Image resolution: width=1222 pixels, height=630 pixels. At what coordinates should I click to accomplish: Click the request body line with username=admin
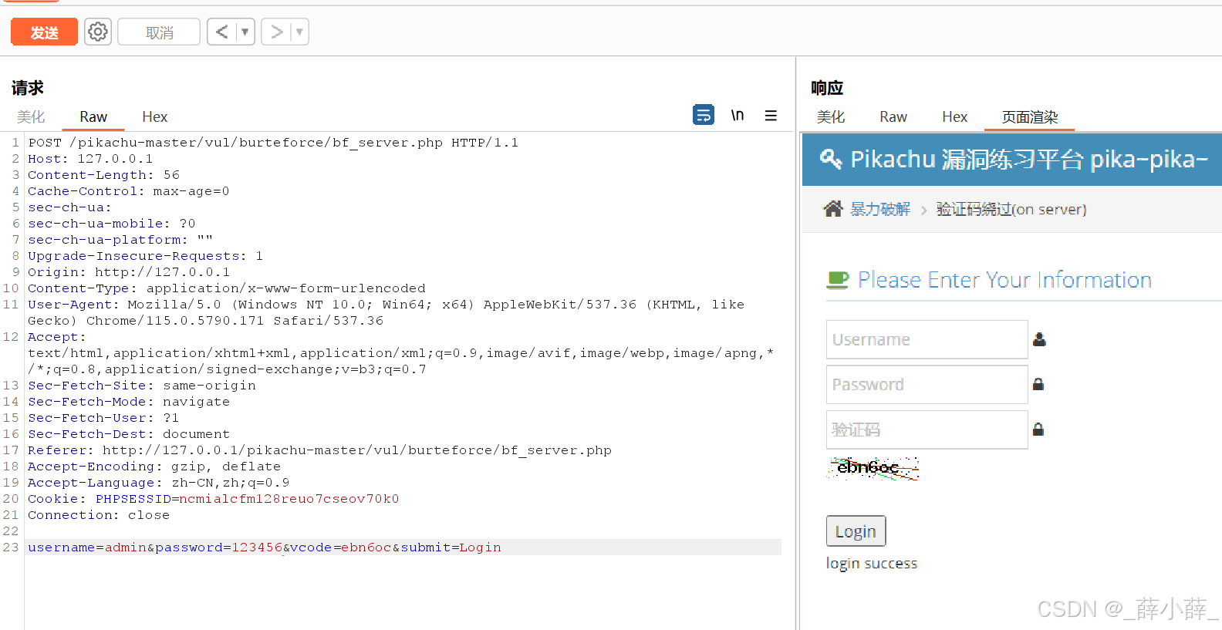click(x=265, y=547)
